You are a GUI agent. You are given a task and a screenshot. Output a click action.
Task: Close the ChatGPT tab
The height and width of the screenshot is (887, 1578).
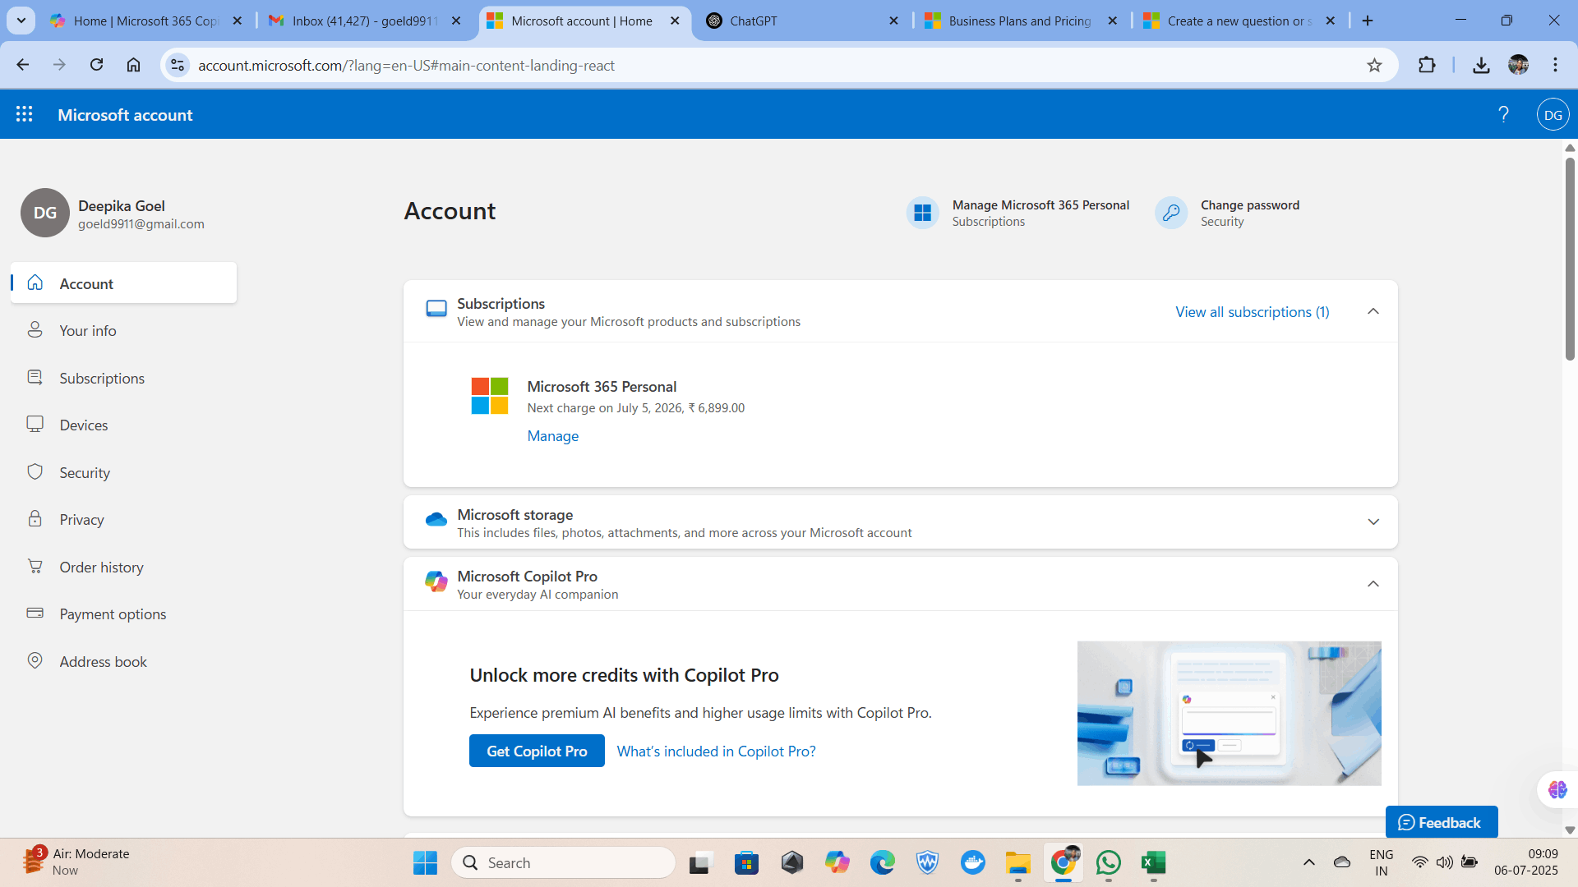(x=893, y=21)
